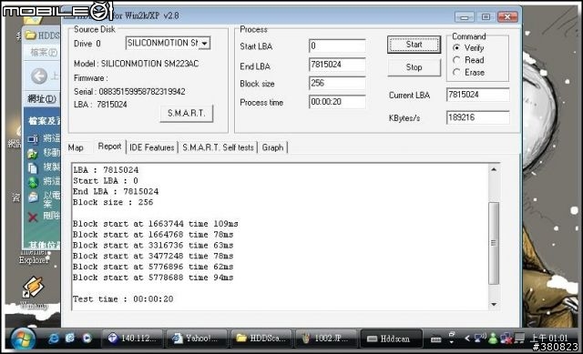
Task: Click Back arrow in HDDScan folder window
Action: click(x=39, y=76)
